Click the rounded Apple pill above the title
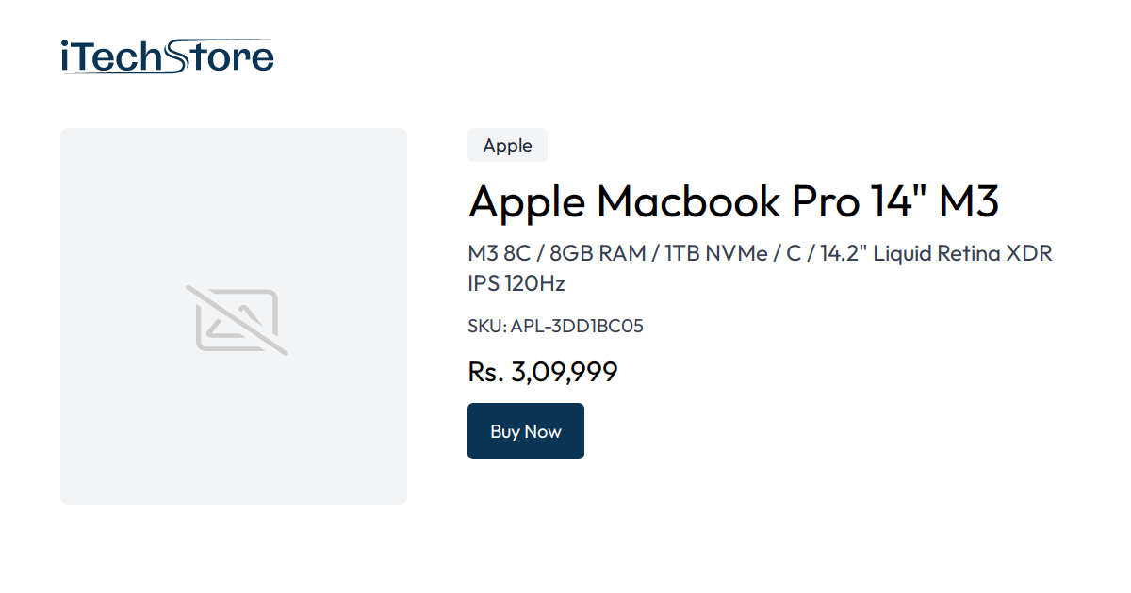Screen dimensions: 1131x593 (x=507, y=145)
